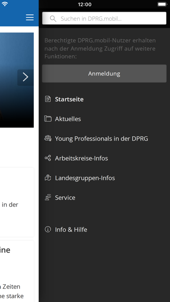This screenshot has width=170, height=302.
Task: Select the Startseite document icon
Action: (x=48, y=99)
